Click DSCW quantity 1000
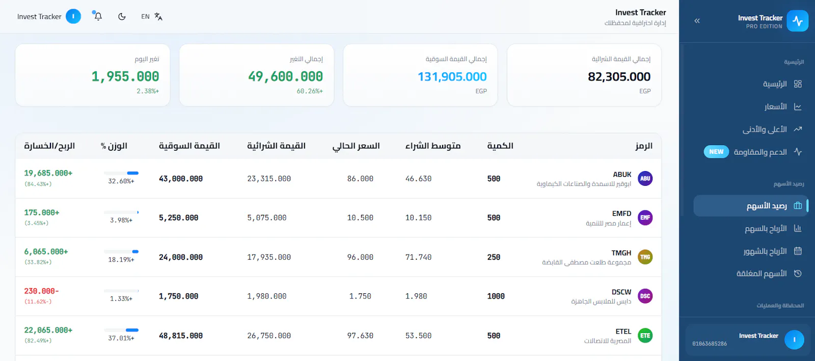The height and width of the screenshot is (361, 815). pyautogui.click(x=496, y=296)
